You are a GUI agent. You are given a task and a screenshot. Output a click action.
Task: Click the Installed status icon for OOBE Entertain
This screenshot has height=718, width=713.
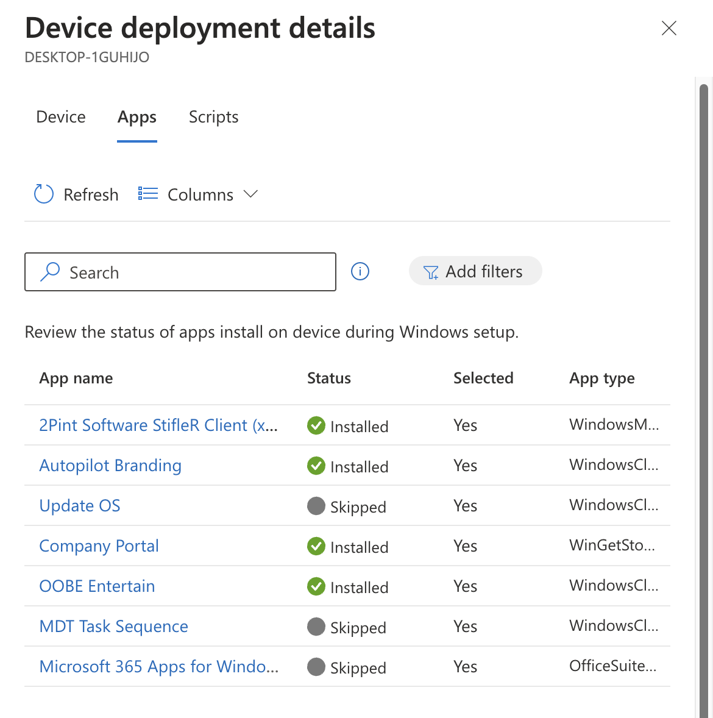pyautogui.click(x=316, y=586)
